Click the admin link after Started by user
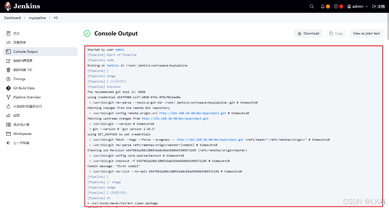This screenshot has width=389, height=208. [x=120, y=49]
